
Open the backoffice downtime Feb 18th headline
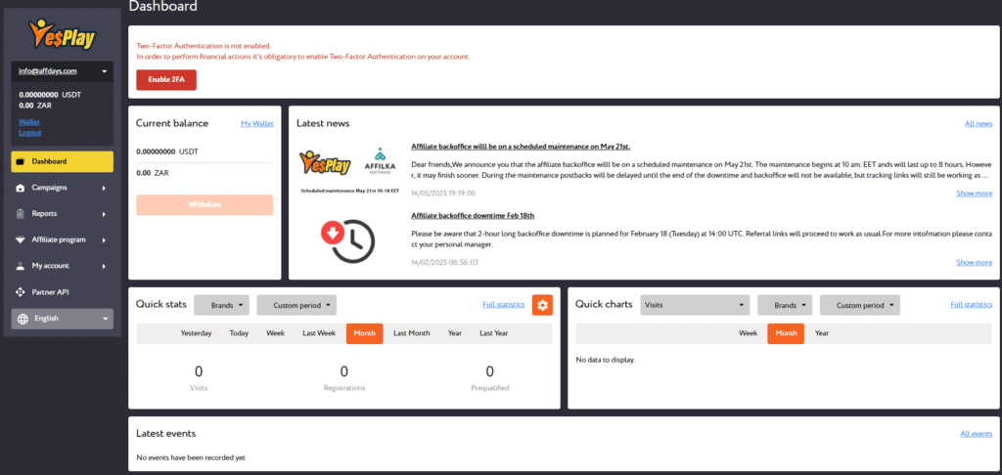[473, 215]
